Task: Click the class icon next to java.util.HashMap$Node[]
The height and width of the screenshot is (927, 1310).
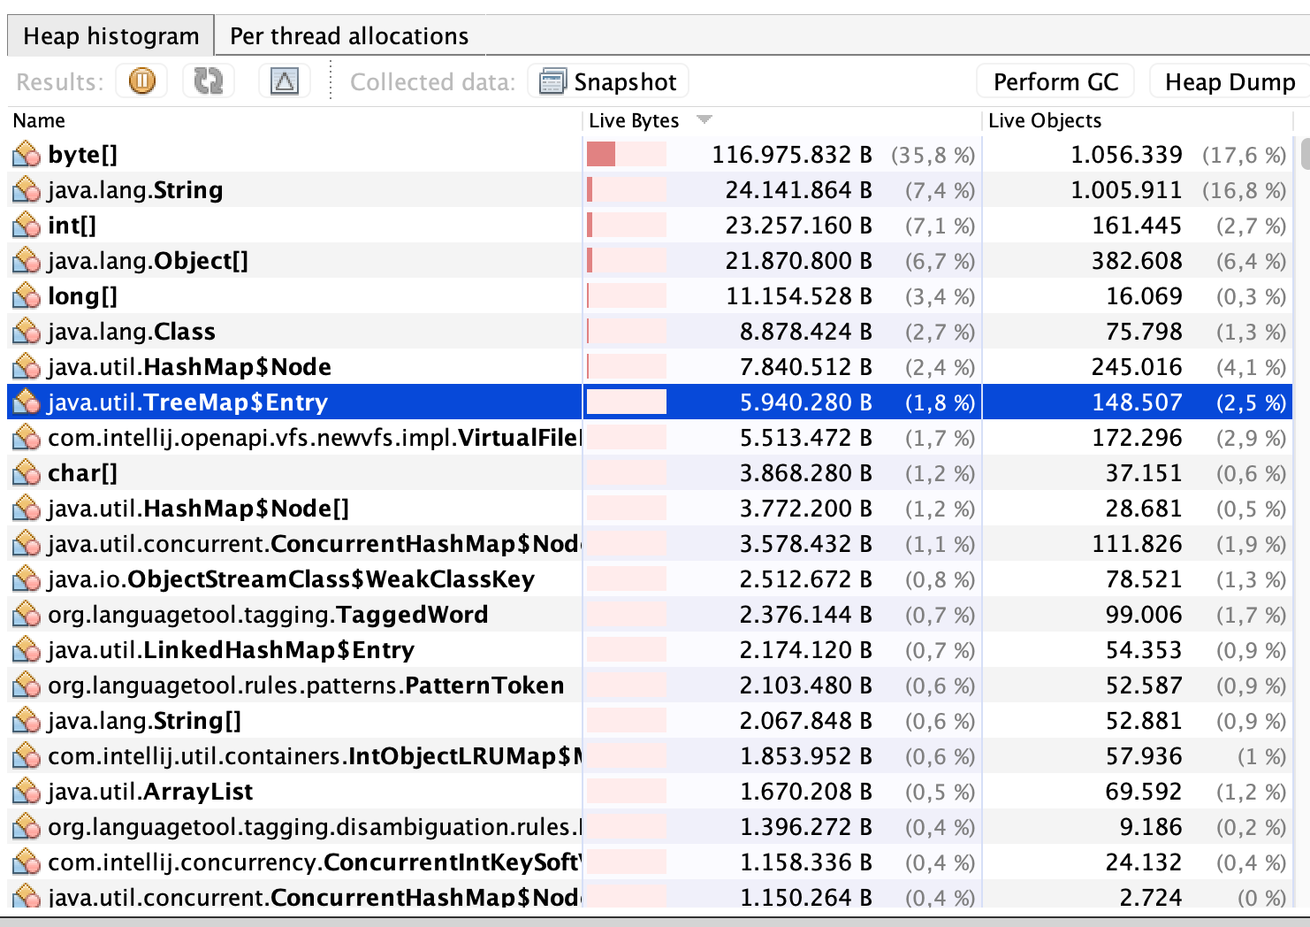Action: (x=27, y=509)
